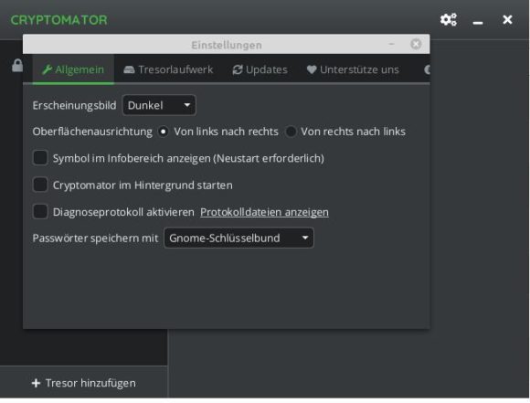
Task: Click the Erscheinungsbild label
Action: (x=74, y=105)
